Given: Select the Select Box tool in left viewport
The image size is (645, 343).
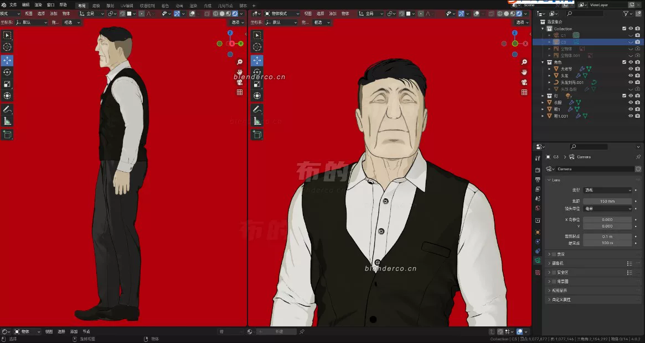Looking at the screenshot, I should coord(7,35).
